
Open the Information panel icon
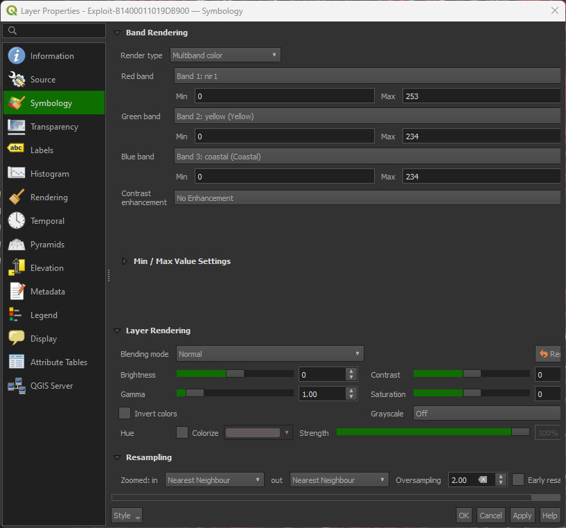[17, 56]
